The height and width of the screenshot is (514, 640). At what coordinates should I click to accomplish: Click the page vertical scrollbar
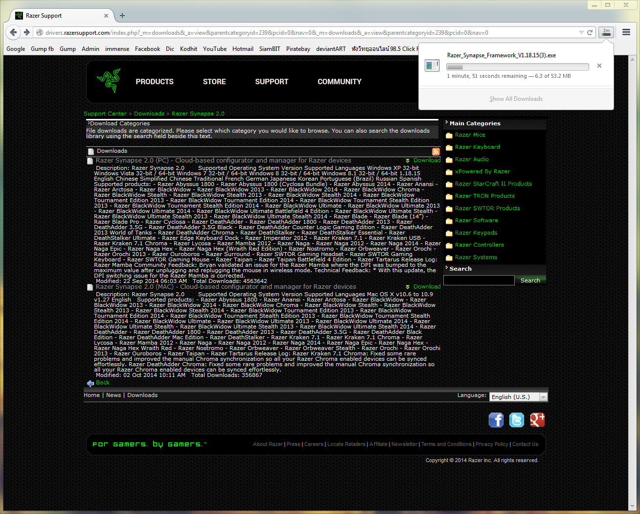tap(632, 282)
